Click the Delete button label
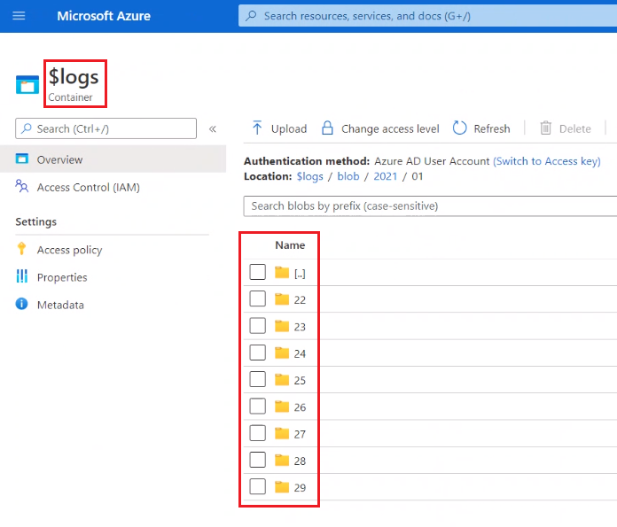Image resolution: width=617 pixels, height=527 pixels. (575, 128)
